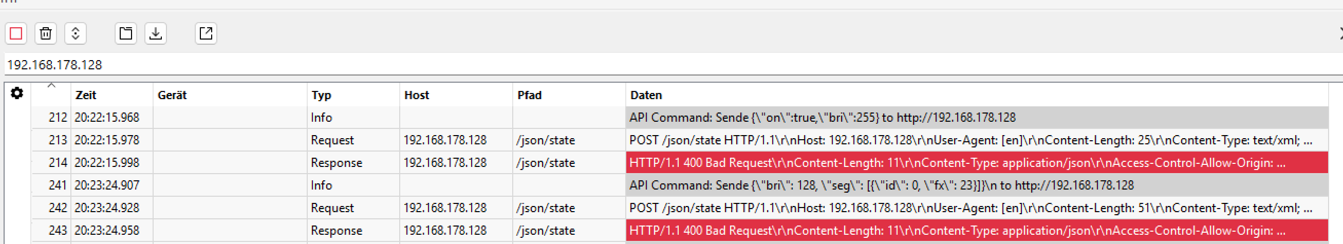The height and width of the screenshot is (244, 1343).
Task: Open a log file with the folder icon
Action: (126, 34)
